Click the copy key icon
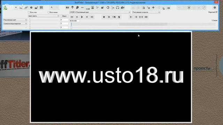The image size is (223, 125). (x=114, y=17)
